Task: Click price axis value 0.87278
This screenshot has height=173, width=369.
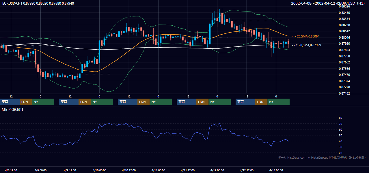Action: click(344, 87)
